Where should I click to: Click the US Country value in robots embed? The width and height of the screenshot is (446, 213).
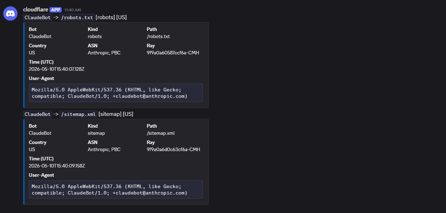point(32,53)
